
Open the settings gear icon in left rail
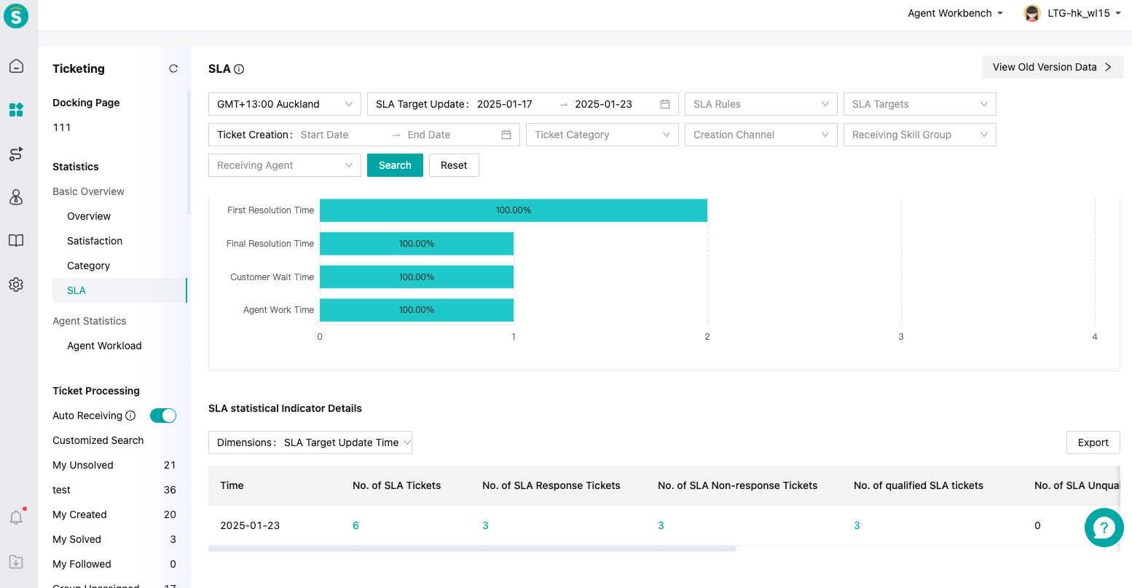[16, 285]
